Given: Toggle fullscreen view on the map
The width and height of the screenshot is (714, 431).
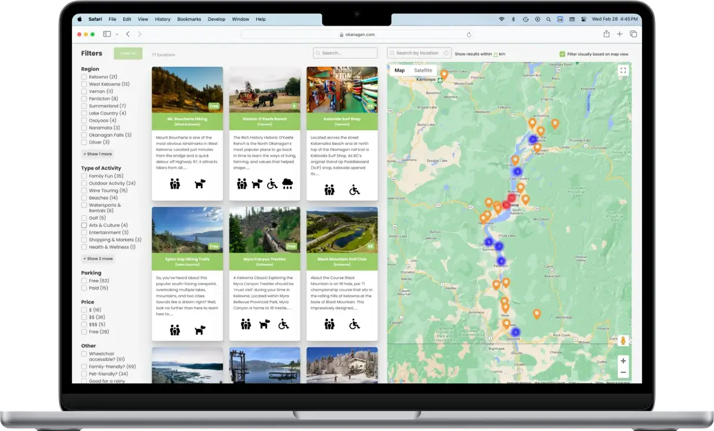Looking at the screenshot, I should coord(623,70).
